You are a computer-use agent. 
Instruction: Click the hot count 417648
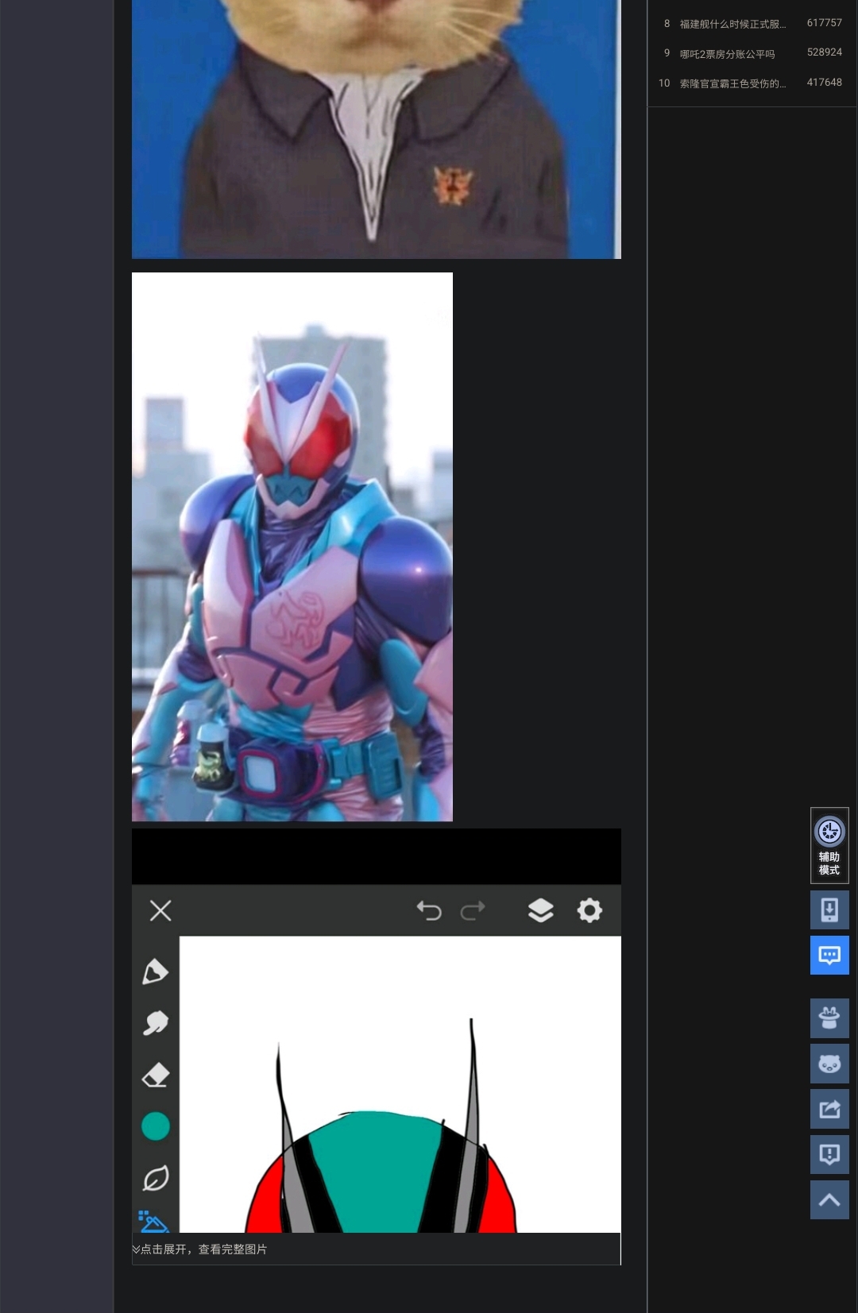(824, 83)
